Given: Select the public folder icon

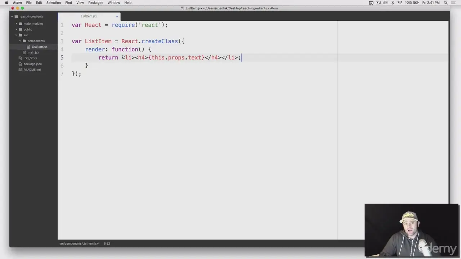Looking at the screenshot, I should (x=21, y=29).
